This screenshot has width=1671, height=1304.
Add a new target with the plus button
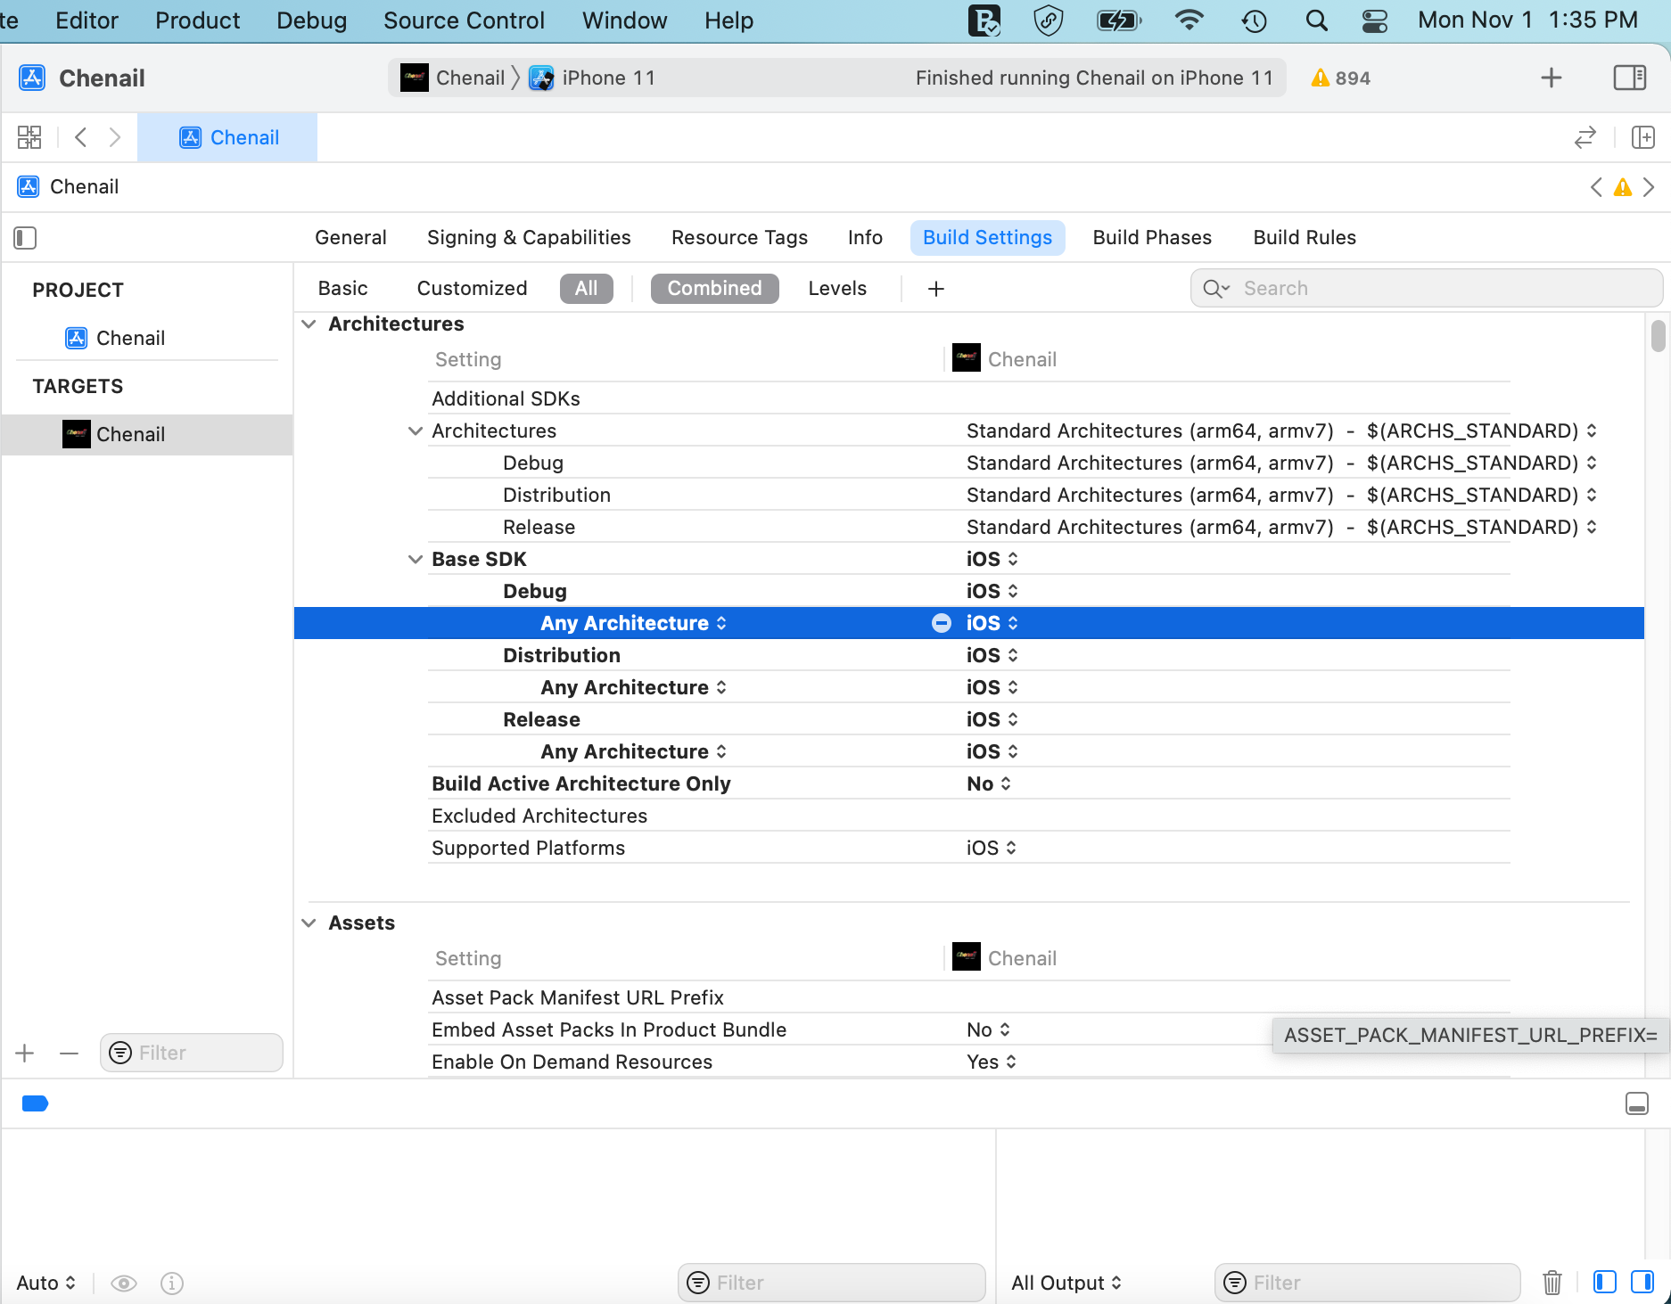pyautogui.click(x=25, y=1053)
